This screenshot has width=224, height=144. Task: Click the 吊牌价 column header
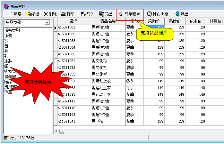pos(175,21)
